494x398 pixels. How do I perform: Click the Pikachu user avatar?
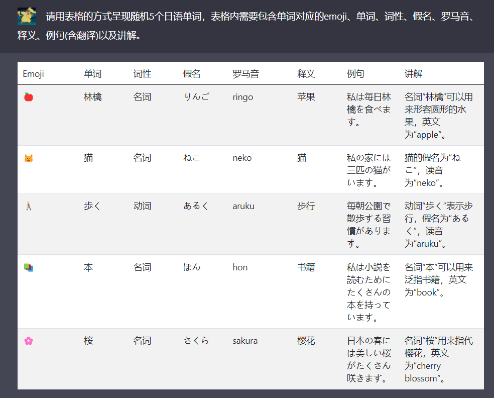27,16
